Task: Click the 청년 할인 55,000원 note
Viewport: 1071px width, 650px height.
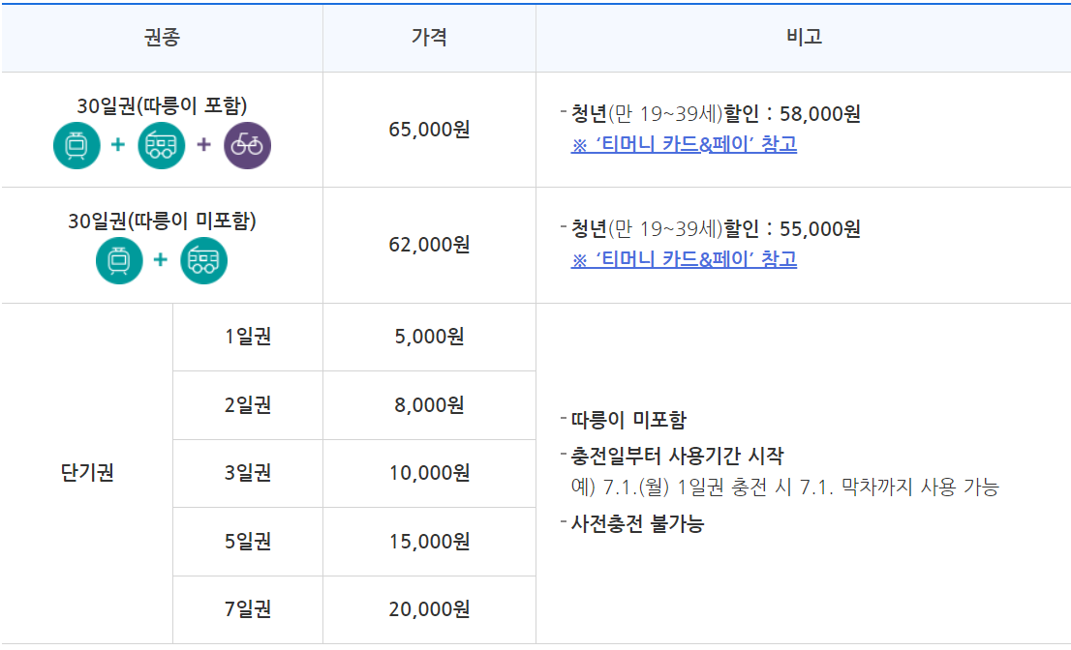Action: [x=716, y=229]
